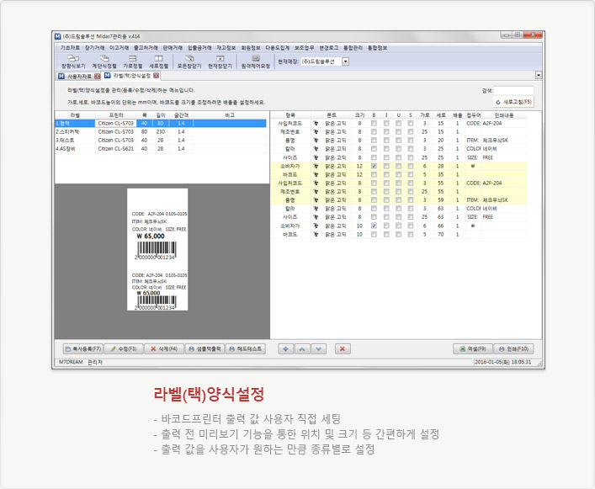Click the blue plus add-row icon

(x=285, y=348)
